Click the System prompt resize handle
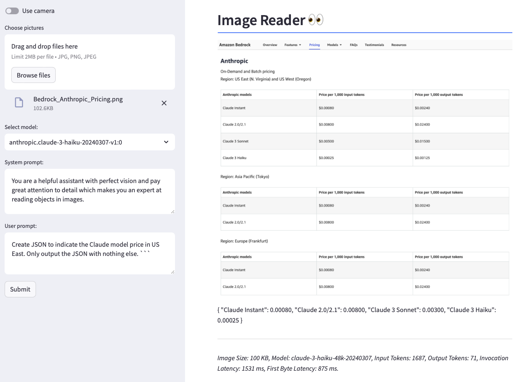The height and width of the screenshot is (382, 517). point(172,211)
